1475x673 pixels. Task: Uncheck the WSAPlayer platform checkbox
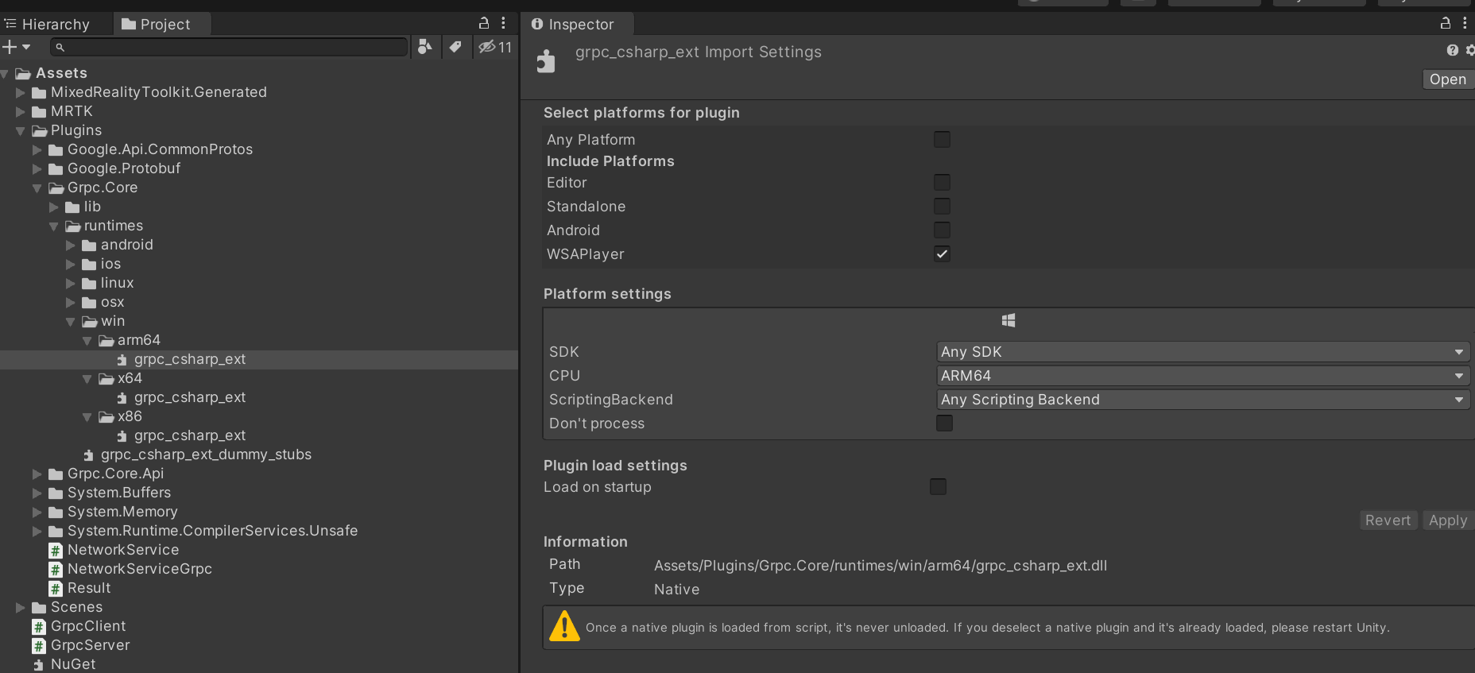pyautogui.click(x=942, y=254)
